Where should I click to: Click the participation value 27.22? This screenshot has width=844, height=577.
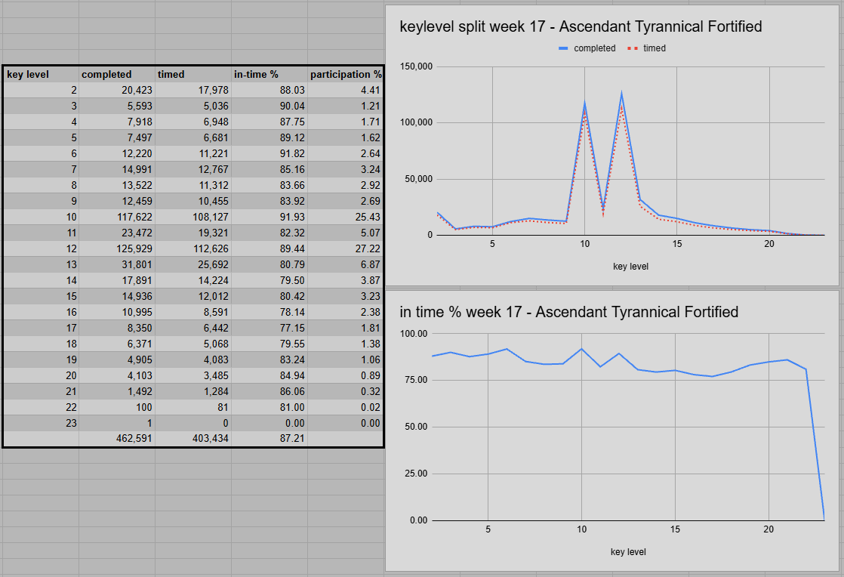click(x=345, y=248)
